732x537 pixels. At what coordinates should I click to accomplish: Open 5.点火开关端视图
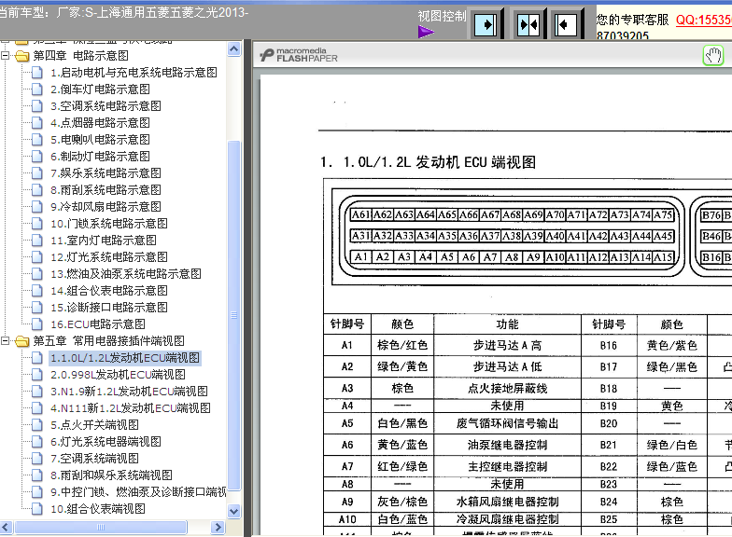tap(94, 425)
